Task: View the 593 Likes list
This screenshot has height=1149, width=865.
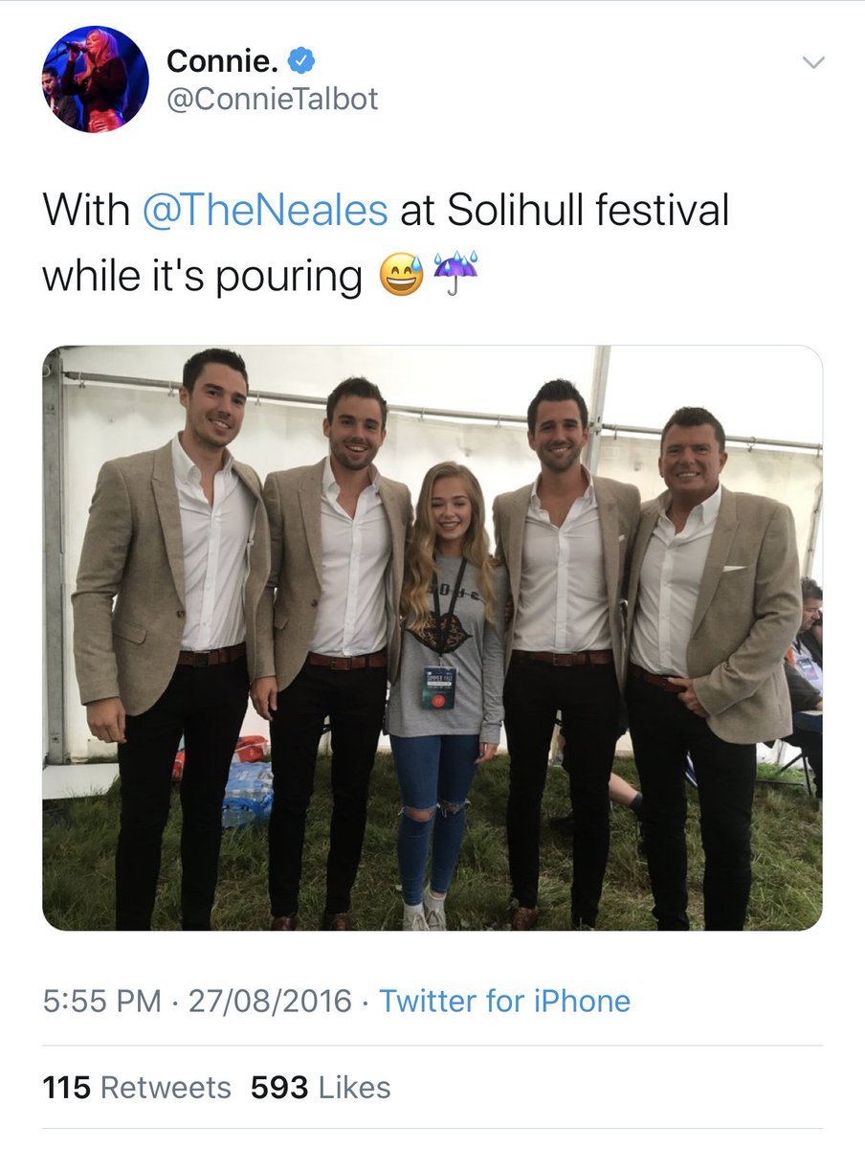Action: pos(321,1088)
